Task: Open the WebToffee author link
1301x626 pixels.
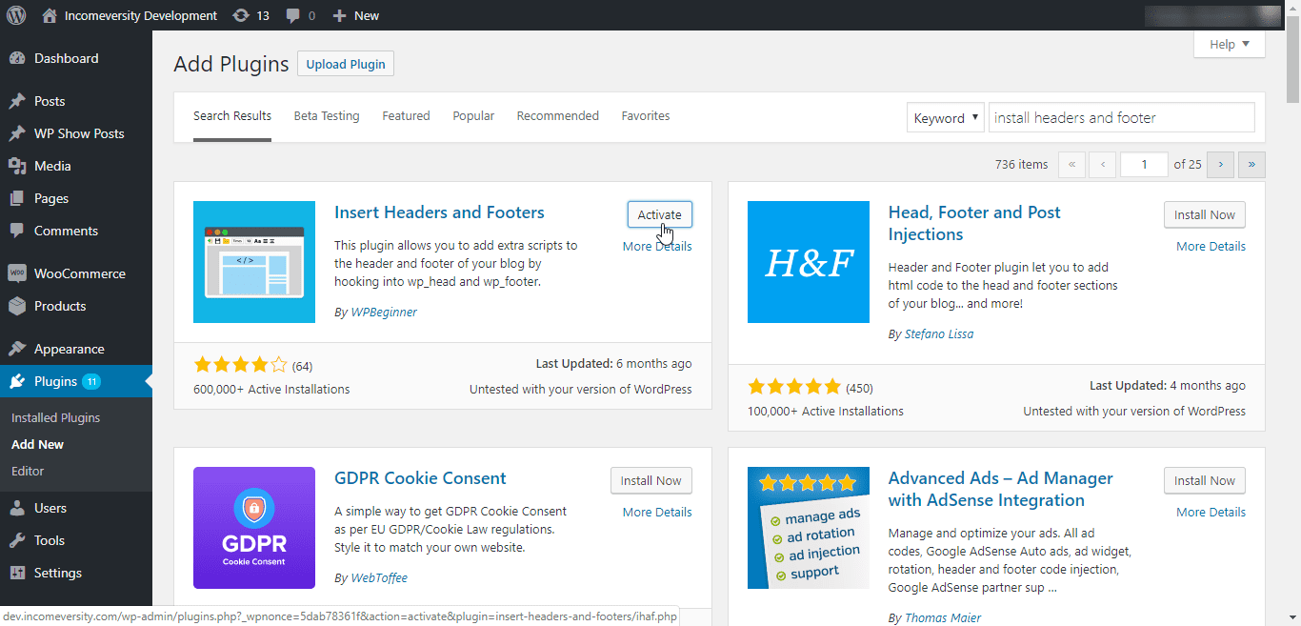Action: pyautogui.click(x=378, y=577)
